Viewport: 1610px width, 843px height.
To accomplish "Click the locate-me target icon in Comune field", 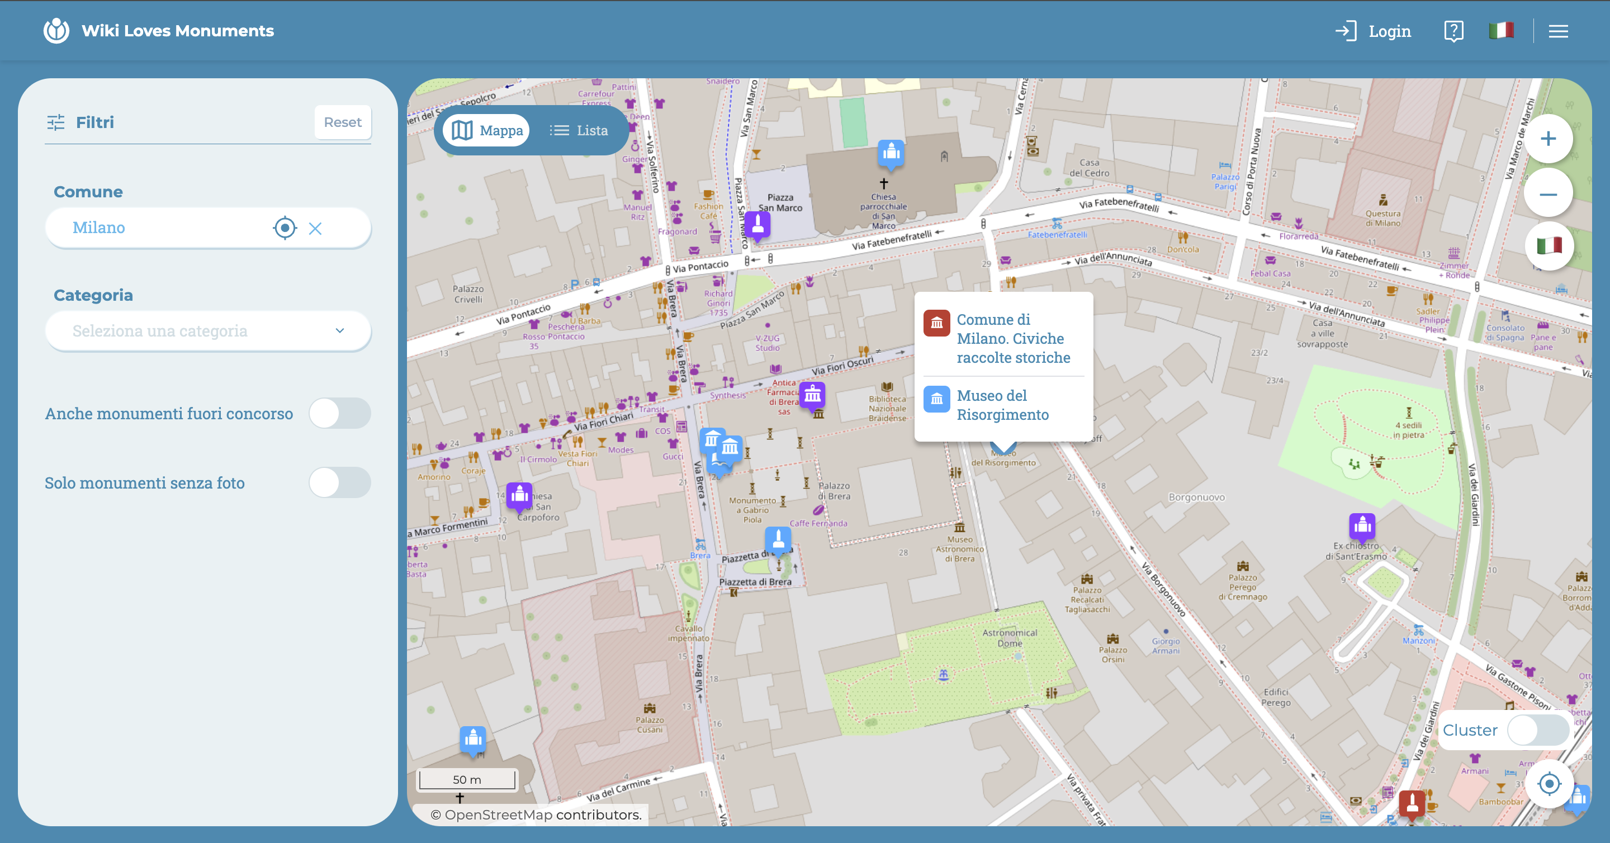I will click(285, 228).
